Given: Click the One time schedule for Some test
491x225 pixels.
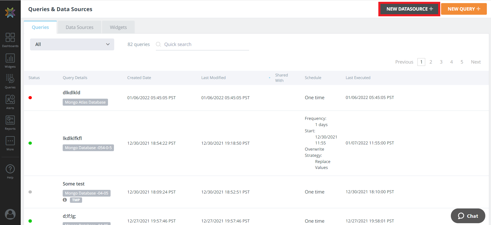Looking at the screenshot, I should pyautogui.click(x=315, y=192).
